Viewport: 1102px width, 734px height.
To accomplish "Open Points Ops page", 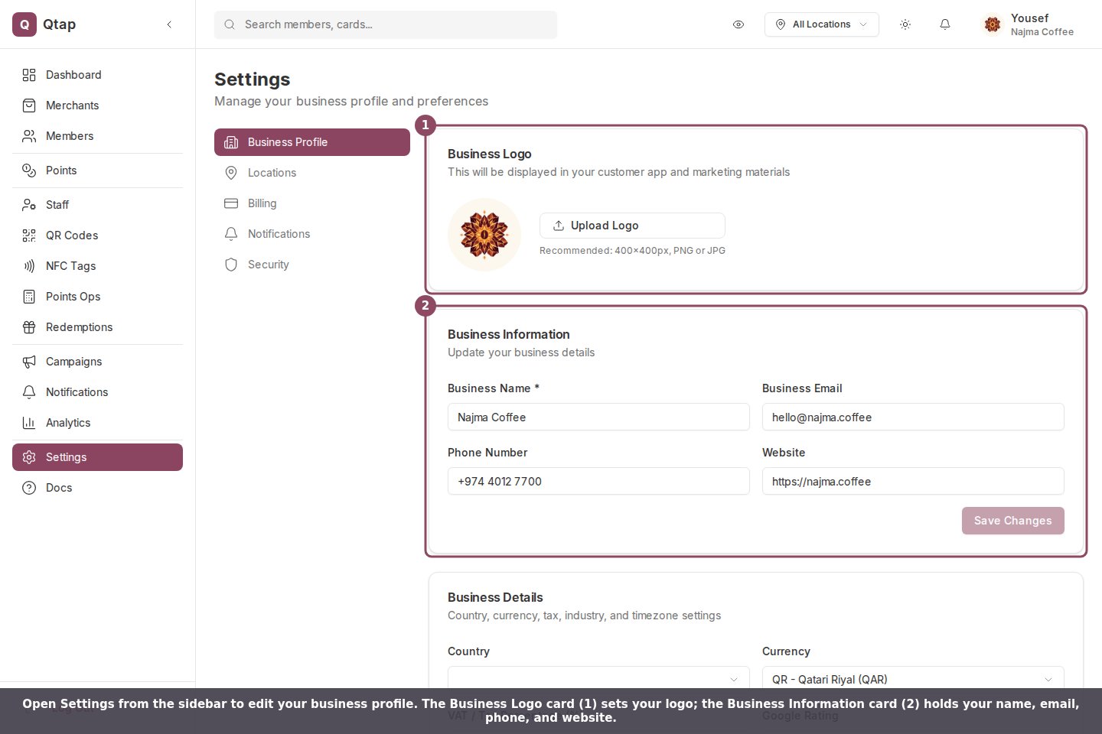I will (x=97, y=297).
